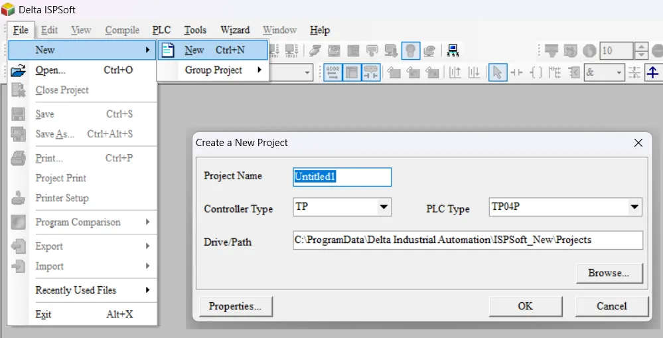663x338 pixels.
Task: Choose Close Project from File menu
Action: click(82, 90)
